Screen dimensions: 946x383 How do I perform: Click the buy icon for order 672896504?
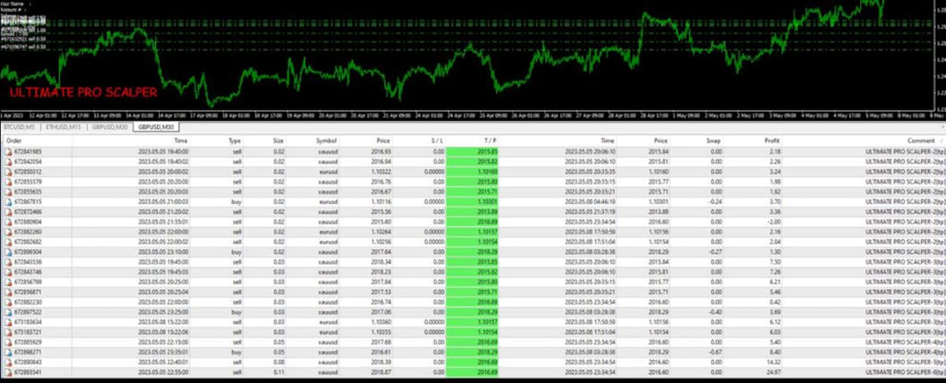pyautogui.click(x=7, y=248)
